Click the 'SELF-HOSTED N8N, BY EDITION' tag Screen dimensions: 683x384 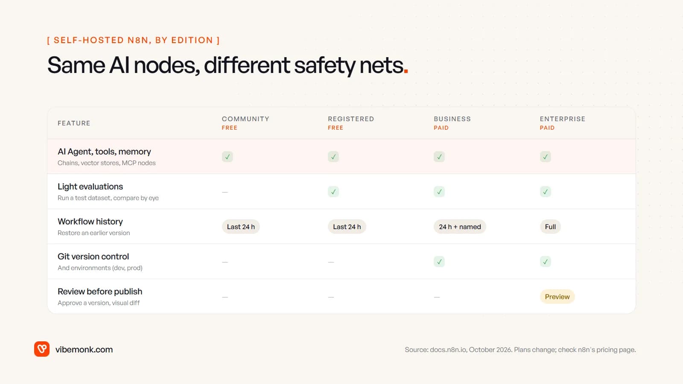click(x=133, y=40)
